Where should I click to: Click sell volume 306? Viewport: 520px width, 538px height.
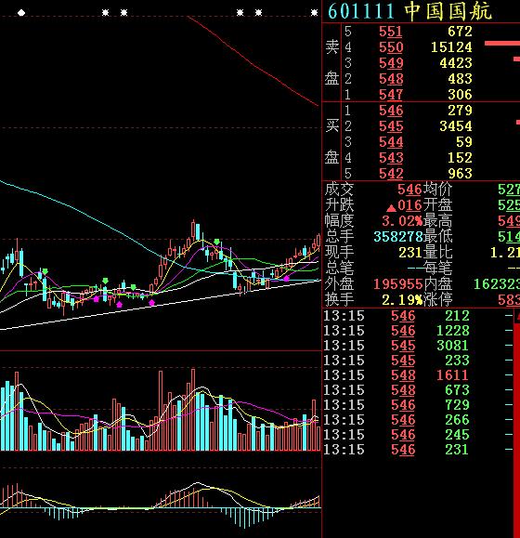pos(460,95)
